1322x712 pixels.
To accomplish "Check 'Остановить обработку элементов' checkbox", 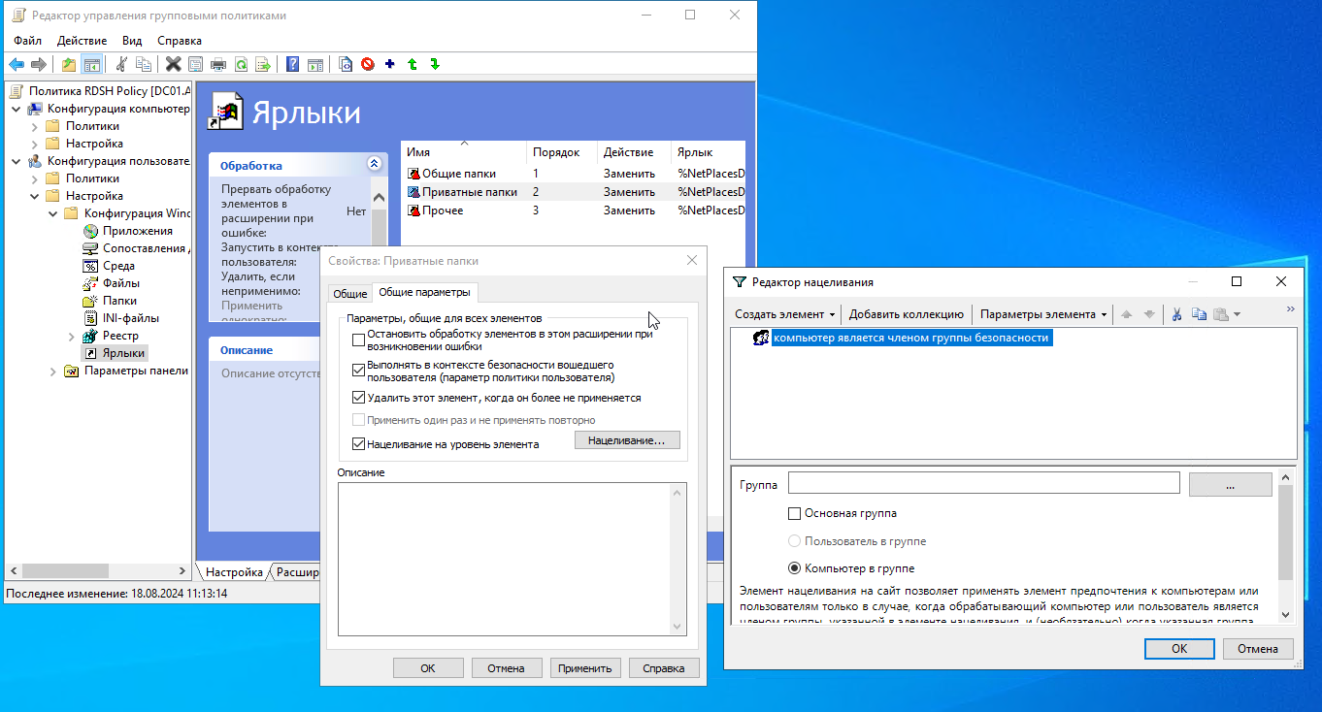I will 358,340.
